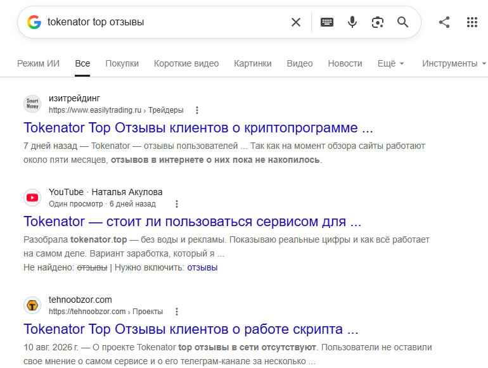Open three-dot menu for YouTube result
488x368 pixels.
pos(177,204)
